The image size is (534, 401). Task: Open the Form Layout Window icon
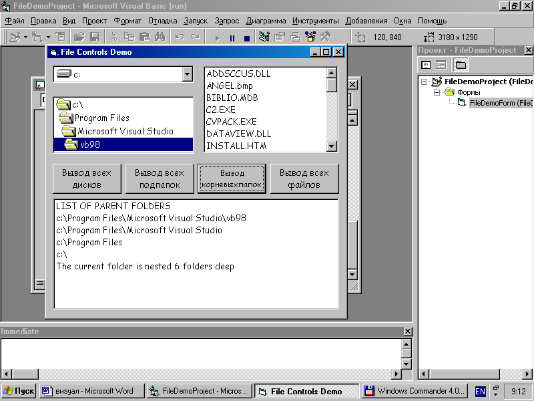tap(295, 37)
